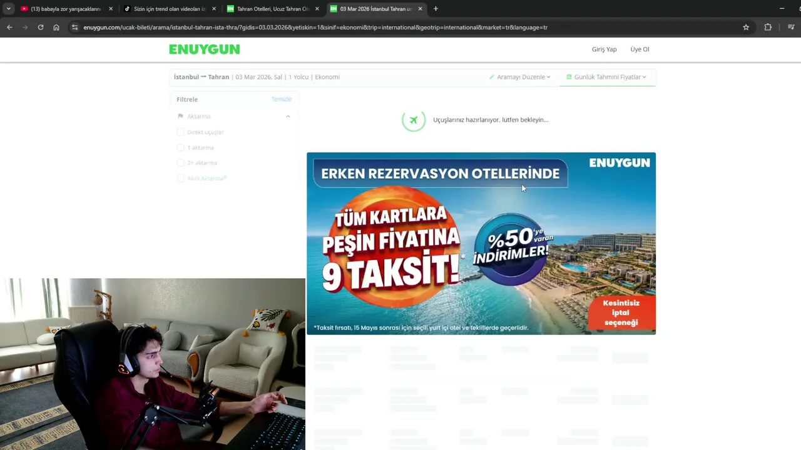Click the 'Kesintisiz iptal seçeneği' badge on banner

[621, 312]
